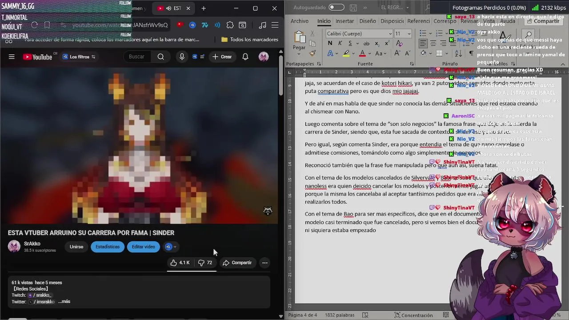Click Unirse button on SrAkko channel
This screenshot has width=569, height=320.
point(76,247)
